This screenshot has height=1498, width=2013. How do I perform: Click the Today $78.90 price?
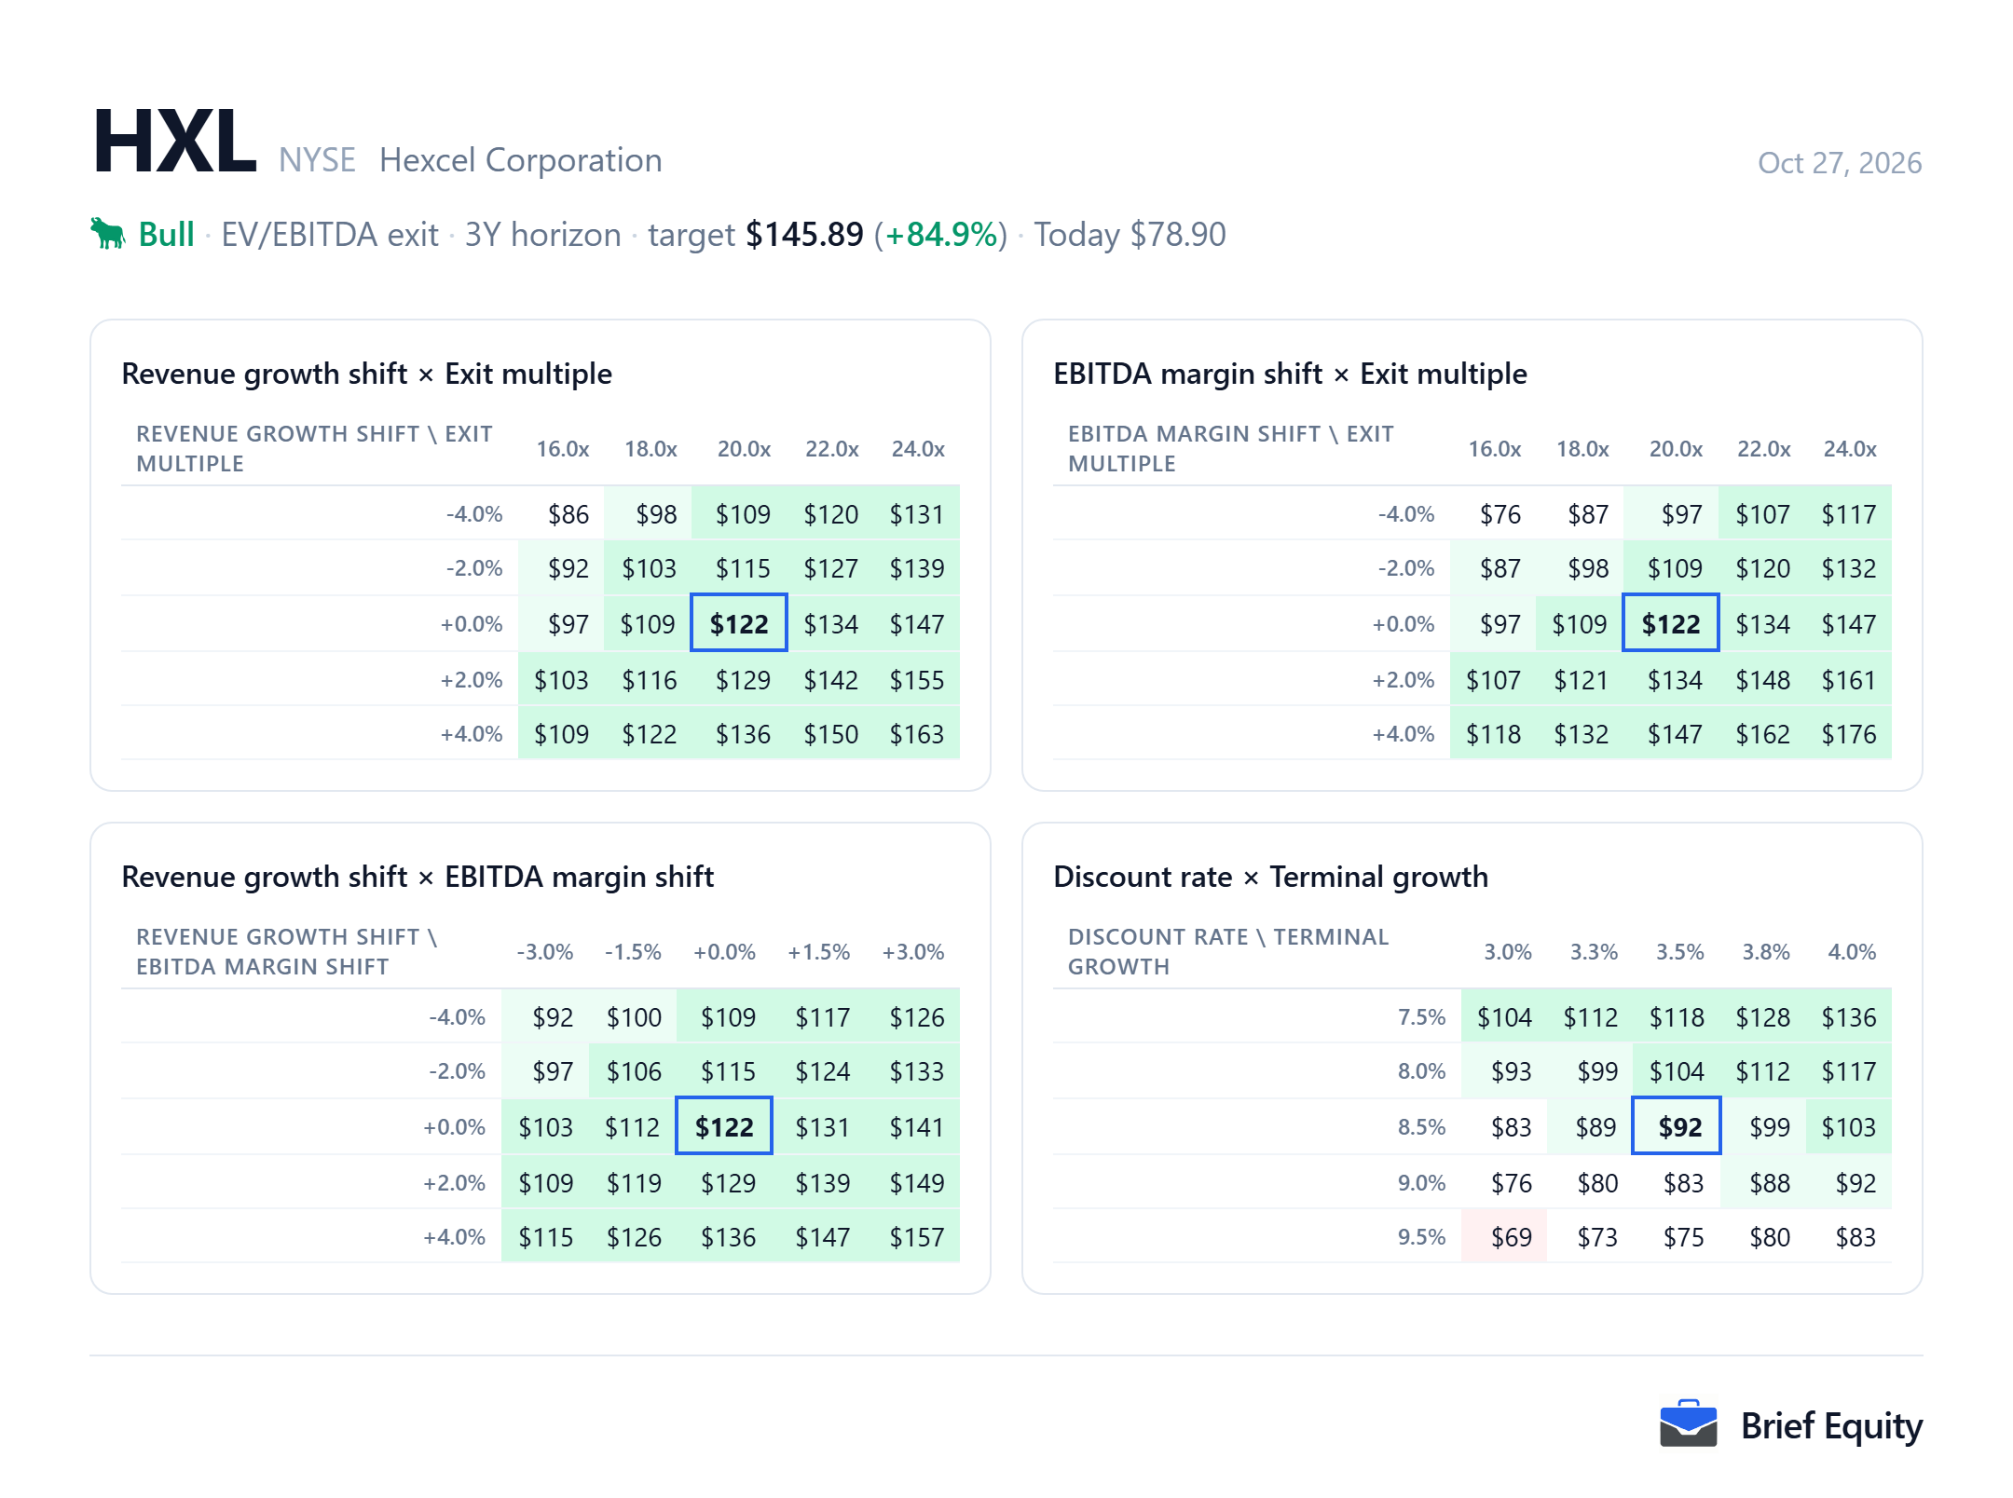tap(1130, 234)
